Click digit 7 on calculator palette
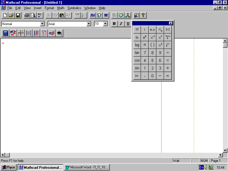The width and height of the screenshot is (228, 171). [145, 53]
